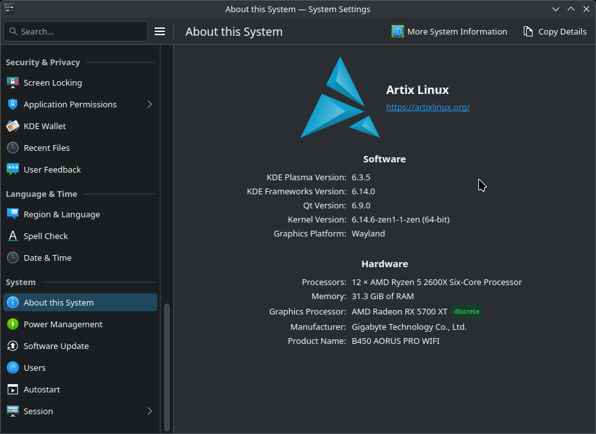Click the AMD Ryzen 5 2600X processor text
The image size is (596, 434).
click(x=437, y=283)
